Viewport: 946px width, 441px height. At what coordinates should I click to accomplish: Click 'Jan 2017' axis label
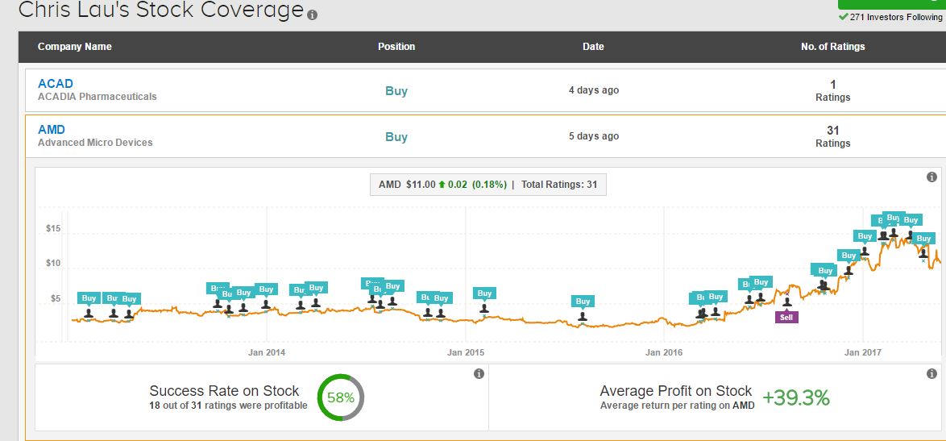[863, 352]
